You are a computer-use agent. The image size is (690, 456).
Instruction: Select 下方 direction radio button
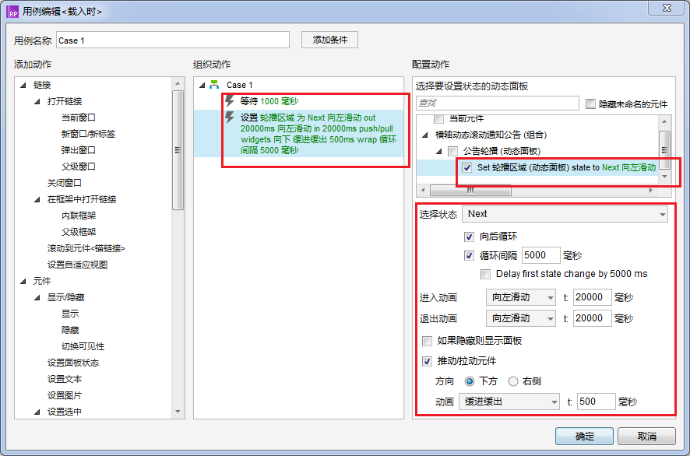[470, 381]
